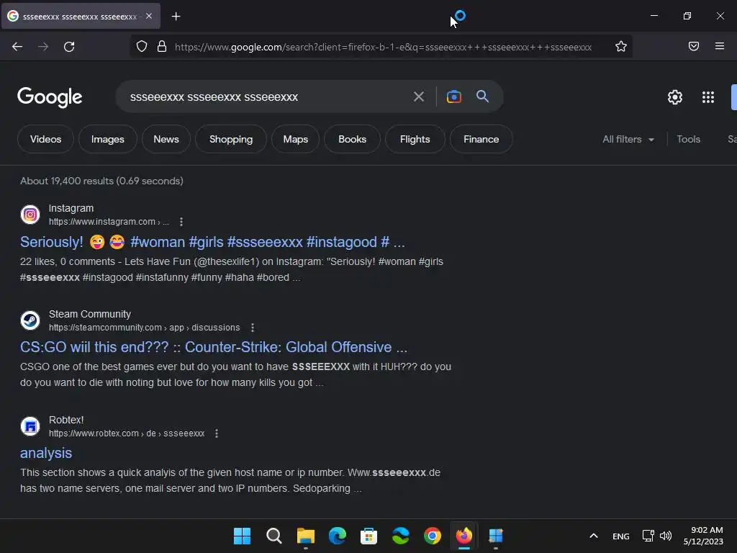Bookmark this page with the star icon

(621, 46)
